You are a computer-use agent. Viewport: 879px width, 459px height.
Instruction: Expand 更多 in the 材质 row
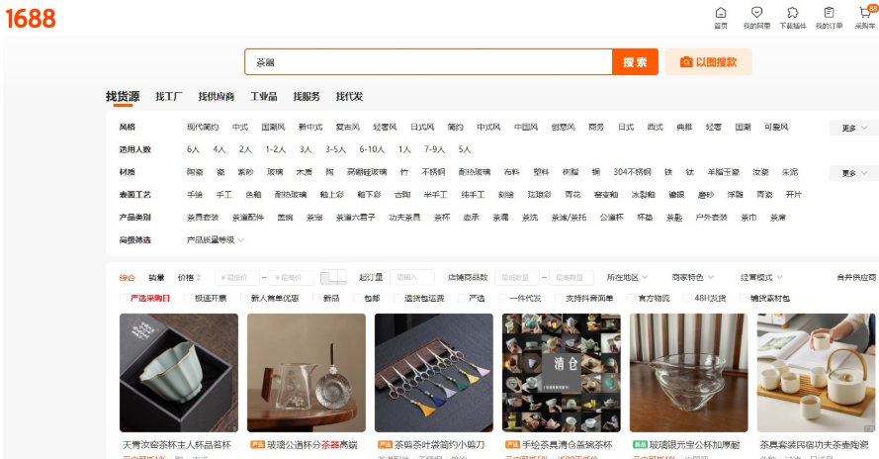pos(853,173)
